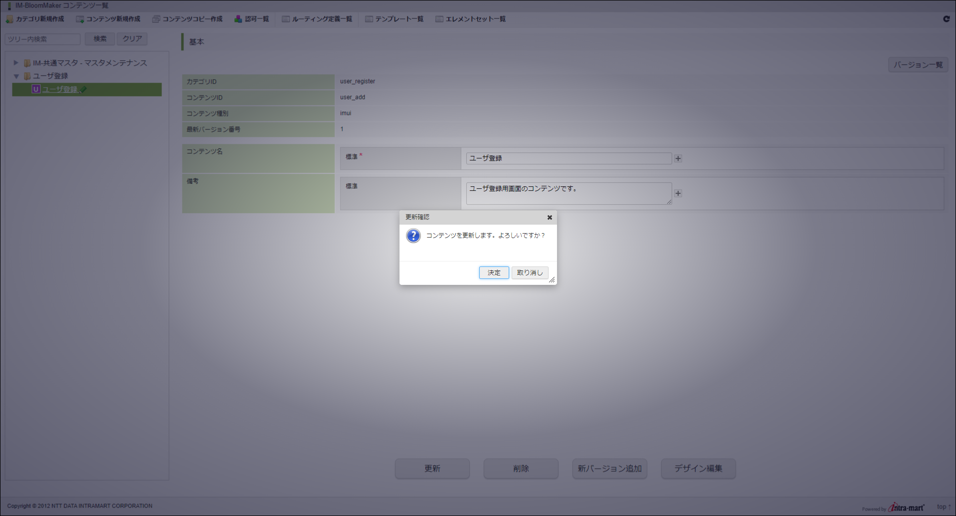Click the 認可一覧 toolbar icon
The image size is (956, 516).
click(238, 19)
